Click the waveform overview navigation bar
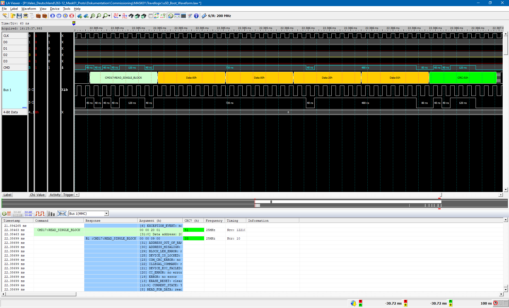 click(254, 204)
